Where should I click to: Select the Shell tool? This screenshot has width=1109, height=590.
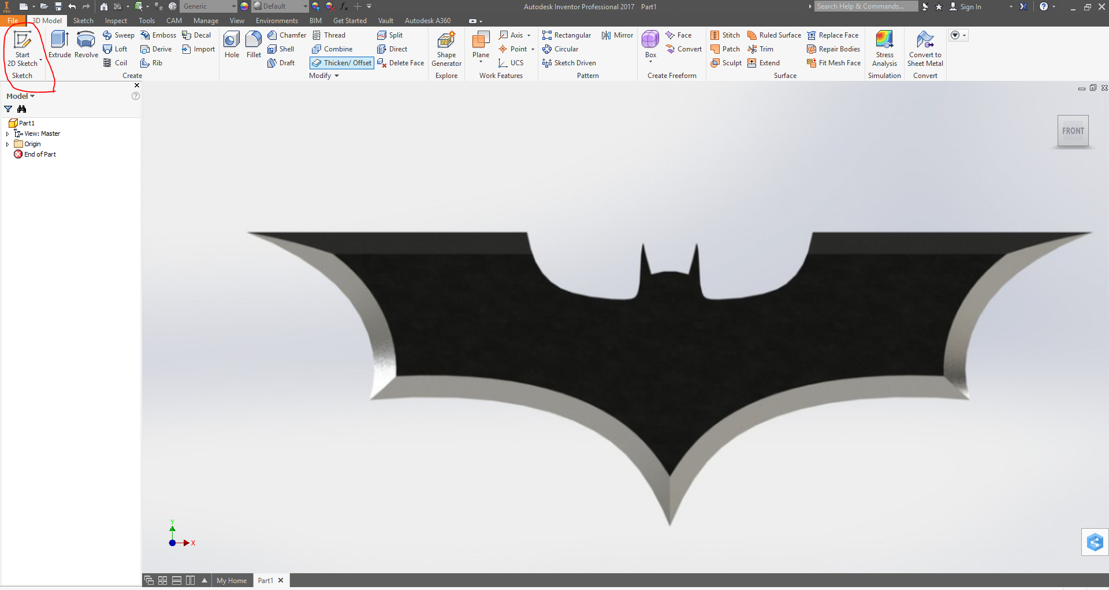(x=281, y=49)
